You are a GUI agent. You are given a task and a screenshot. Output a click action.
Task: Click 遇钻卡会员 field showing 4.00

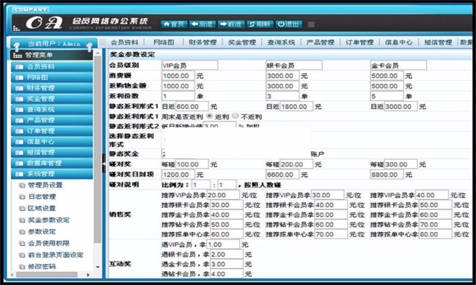coord(227,274)
